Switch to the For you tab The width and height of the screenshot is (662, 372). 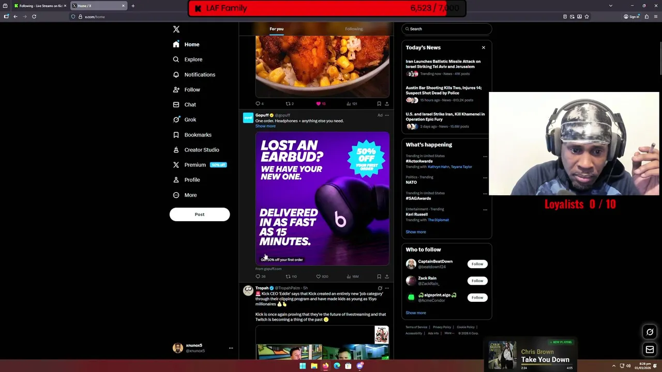[x=276, y=29]
